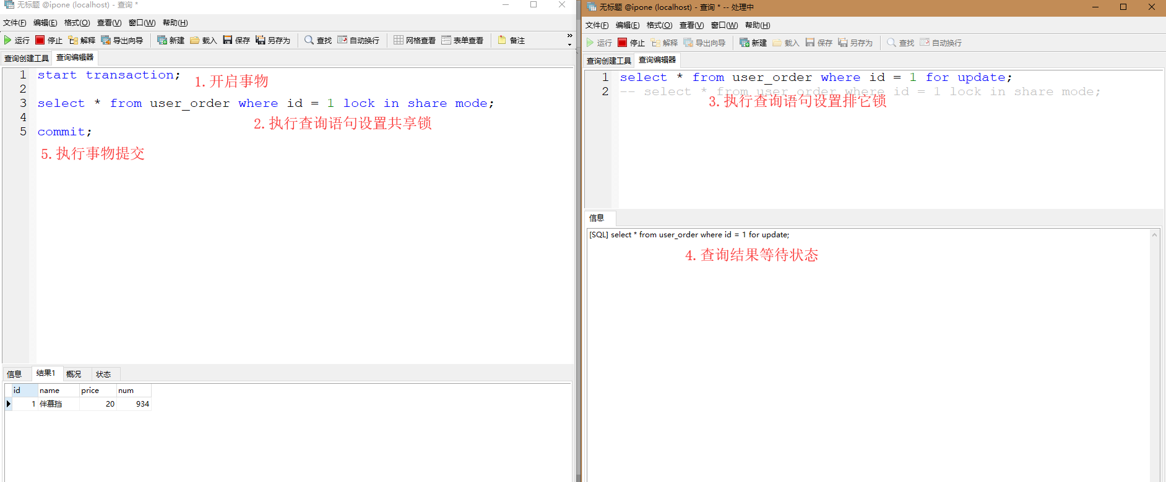Sort results by the id column header

pyautogui.click(x=24, y=391)
